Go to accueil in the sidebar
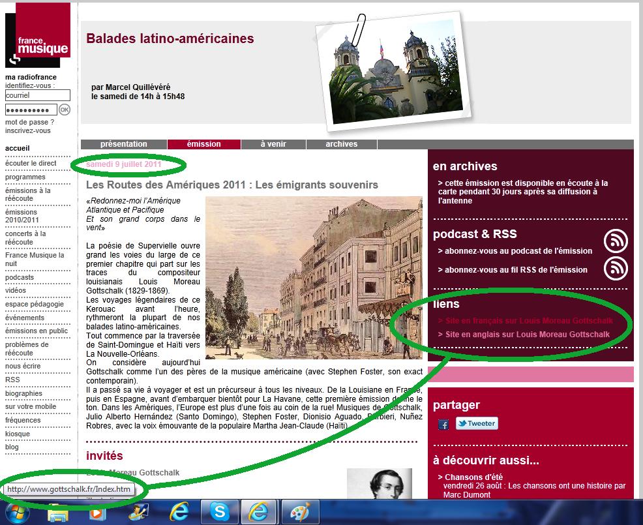 pos(17,148)
